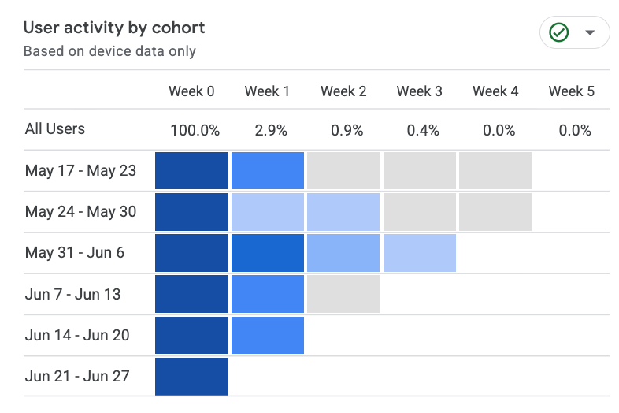Click Jun 7 - Jun 13 gray Week 2 cell
Screen dimensions: 619x413
(343, 294)
